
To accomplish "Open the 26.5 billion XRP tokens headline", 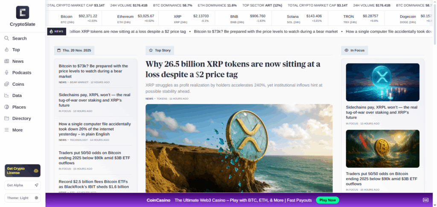I will click(233, 69).
